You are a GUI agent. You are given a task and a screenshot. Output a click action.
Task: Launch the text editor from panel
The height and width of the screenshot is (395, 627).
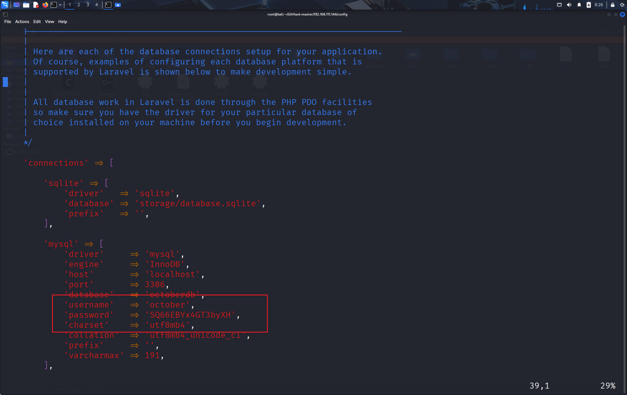coord(36,5)
